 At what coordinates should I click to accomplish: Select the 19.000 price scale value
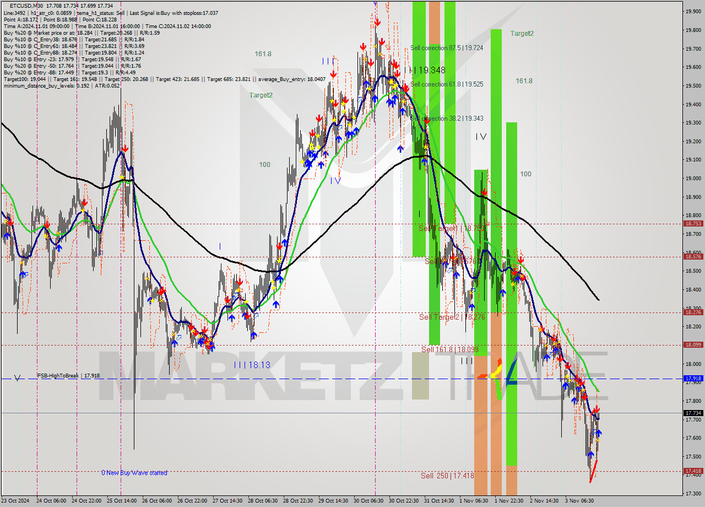click(693, 178)
